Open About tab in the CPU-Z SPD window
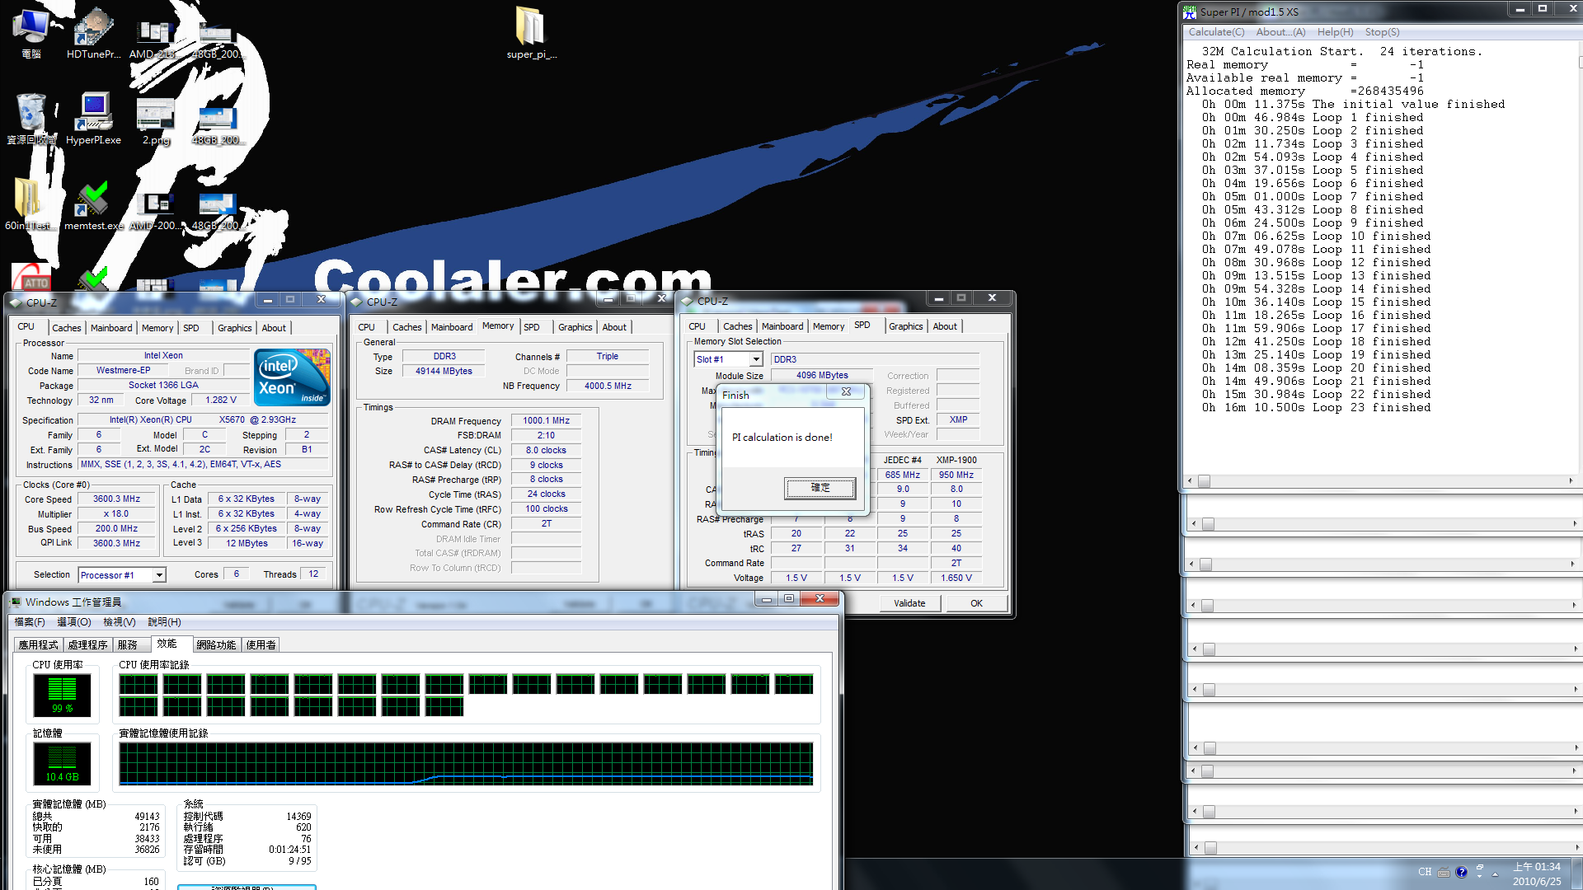Viewport: 1583px width, 890px height. (x=945, y=326)
